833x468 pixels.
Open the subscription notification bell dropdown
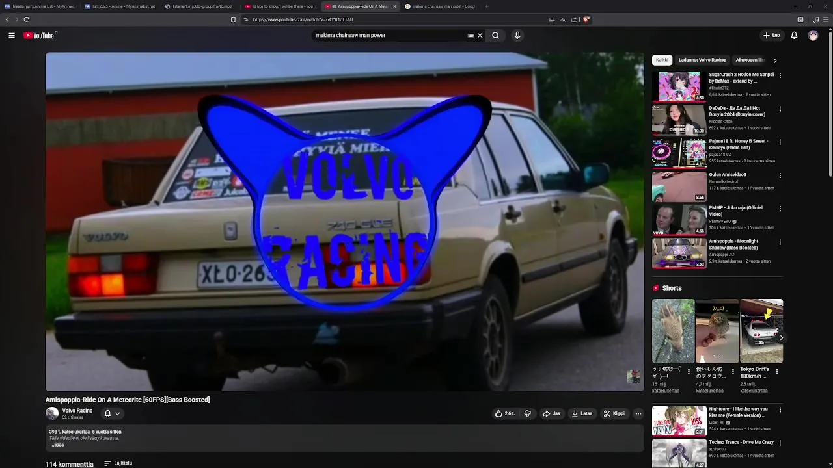112,413
